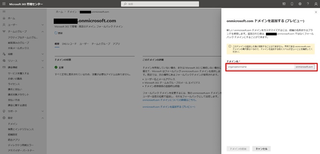Click the 正常 status check icon
Screen dimensions: 320x154
click(x=56, y=67)
